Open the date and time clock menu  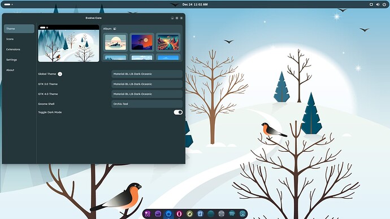click(x=195, y=5)
